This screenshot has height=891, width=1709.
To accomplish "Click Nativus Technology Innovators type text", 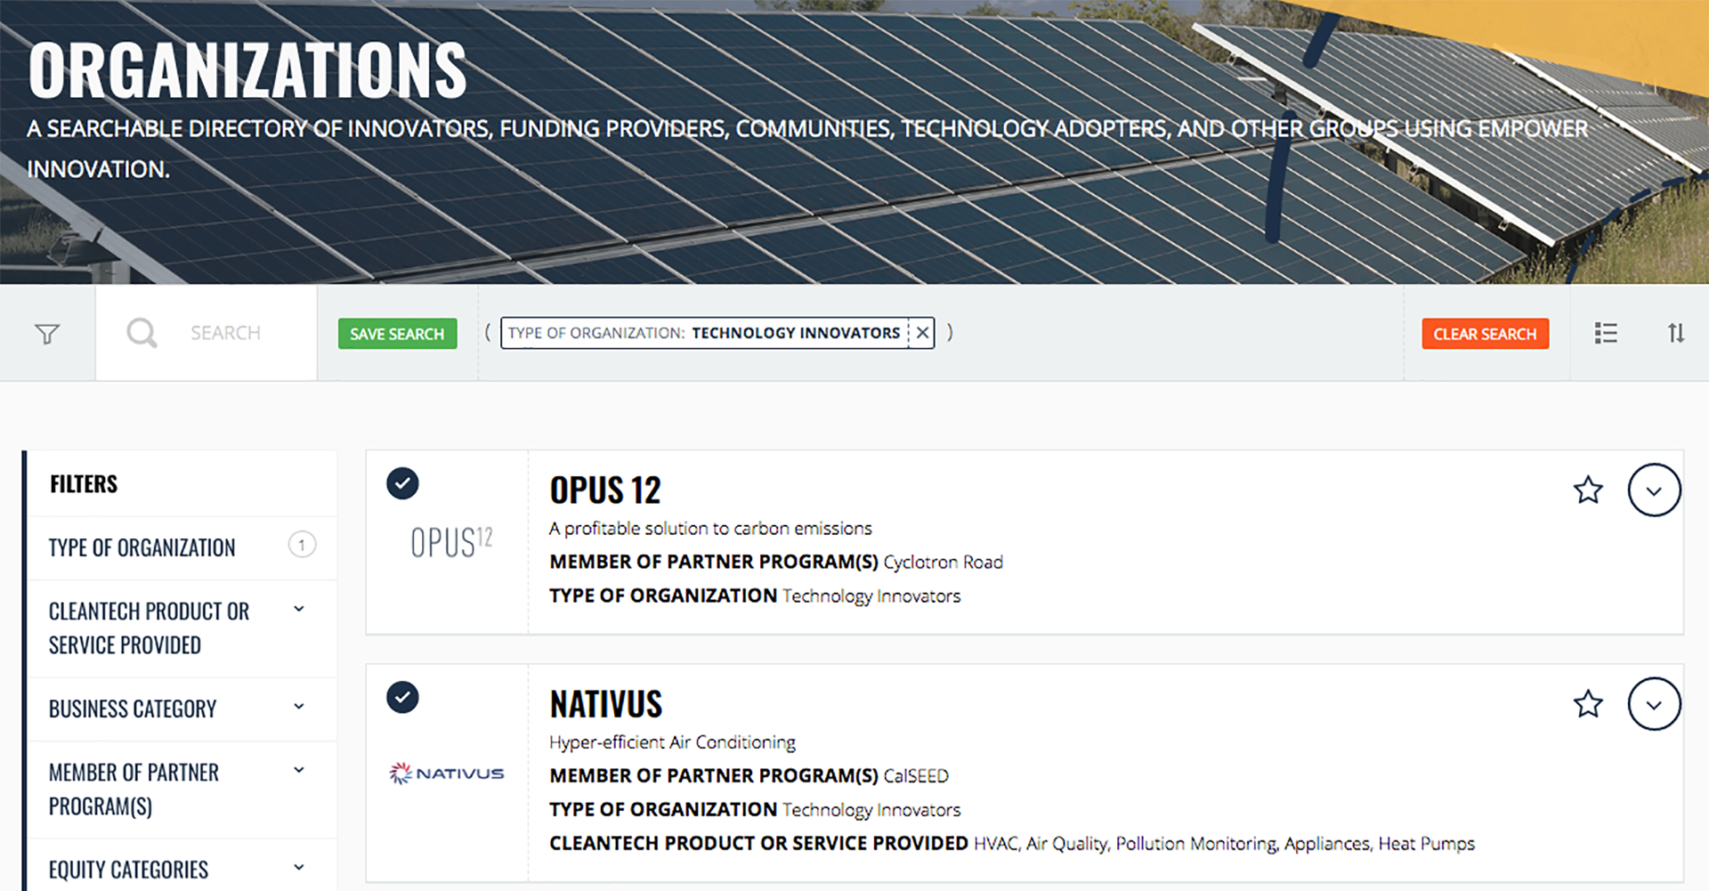I will (871, 810).
